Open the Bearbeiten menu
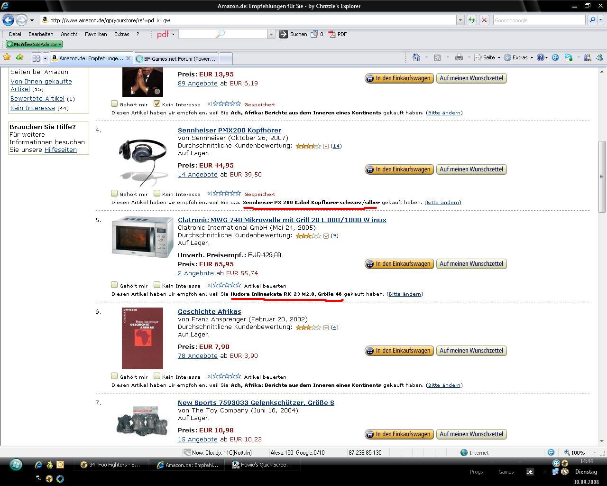This screenshot has height=486, width=607. click(41, 34)
